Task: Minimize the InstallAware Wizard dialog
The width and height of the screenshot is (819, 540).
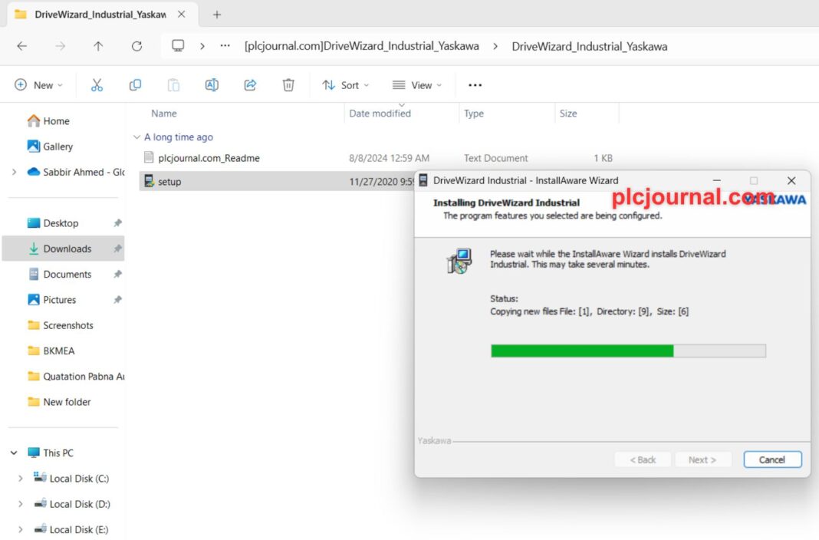Action: pyautogui.click(x=716, y=181)
